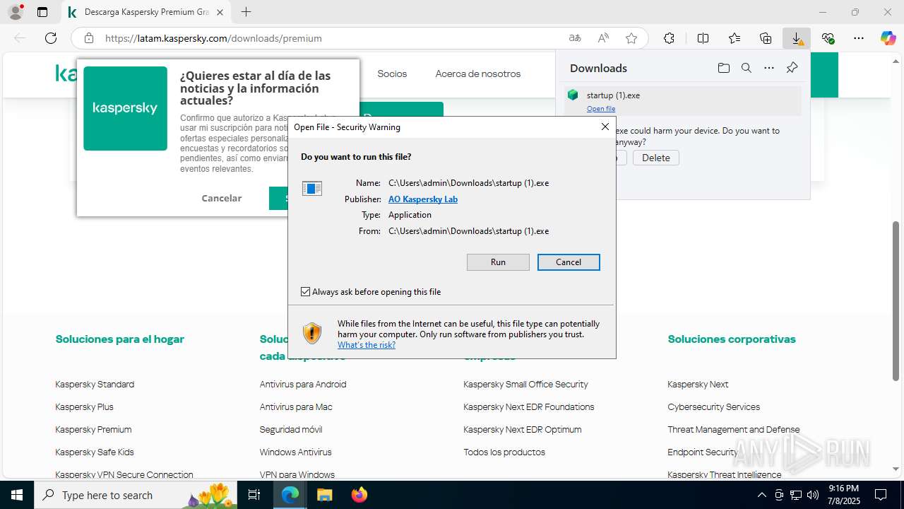
Task: Open Kaspersky Next EDR Foundations link
Action: pos(529,406)
